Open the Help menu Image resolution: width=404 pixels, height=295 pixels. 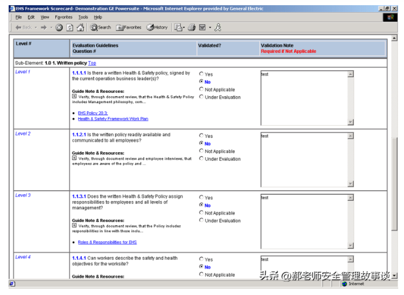[x=97, y=17]
